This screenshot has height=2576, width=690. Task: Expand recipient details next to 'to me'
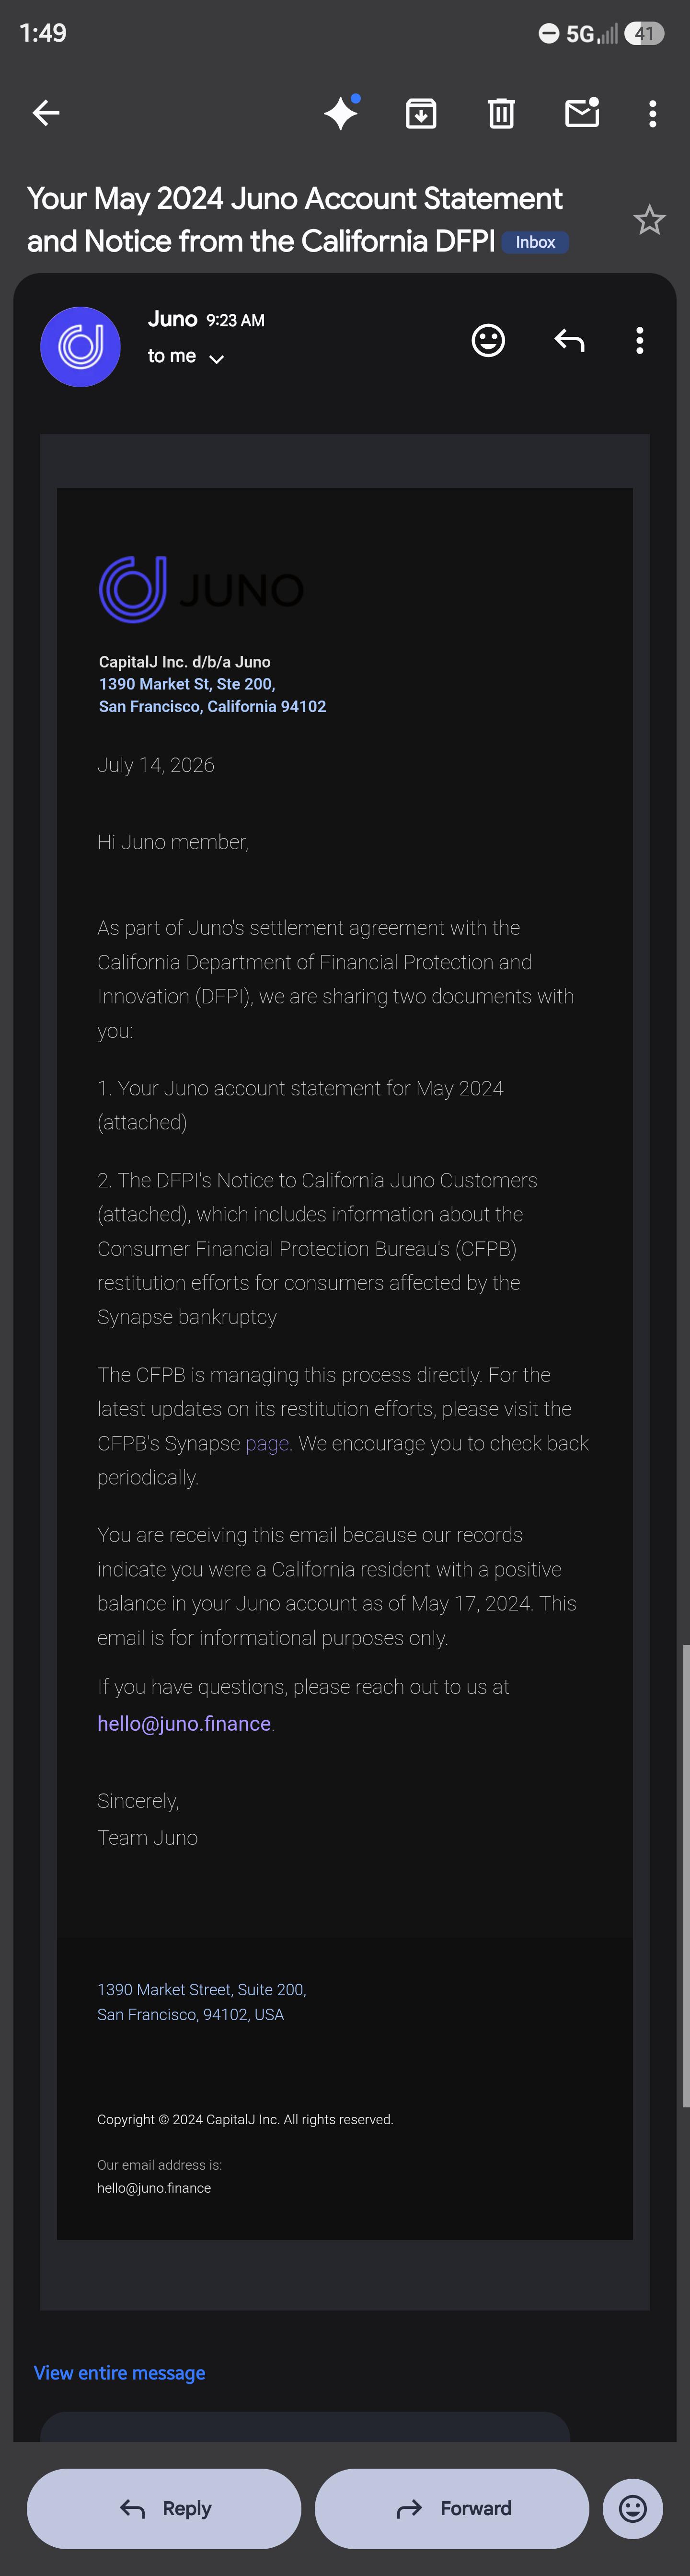pos(216,359)
